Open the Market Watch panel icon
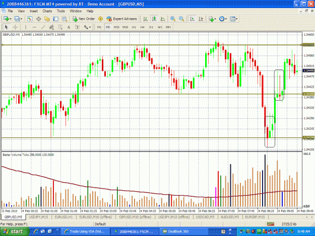The width and height of the screenshot is (315, 236). (30, 19)
